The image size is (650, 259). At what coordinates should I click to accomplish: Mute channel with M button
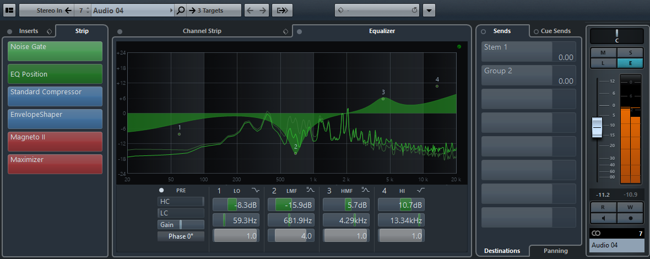[603, 53]
